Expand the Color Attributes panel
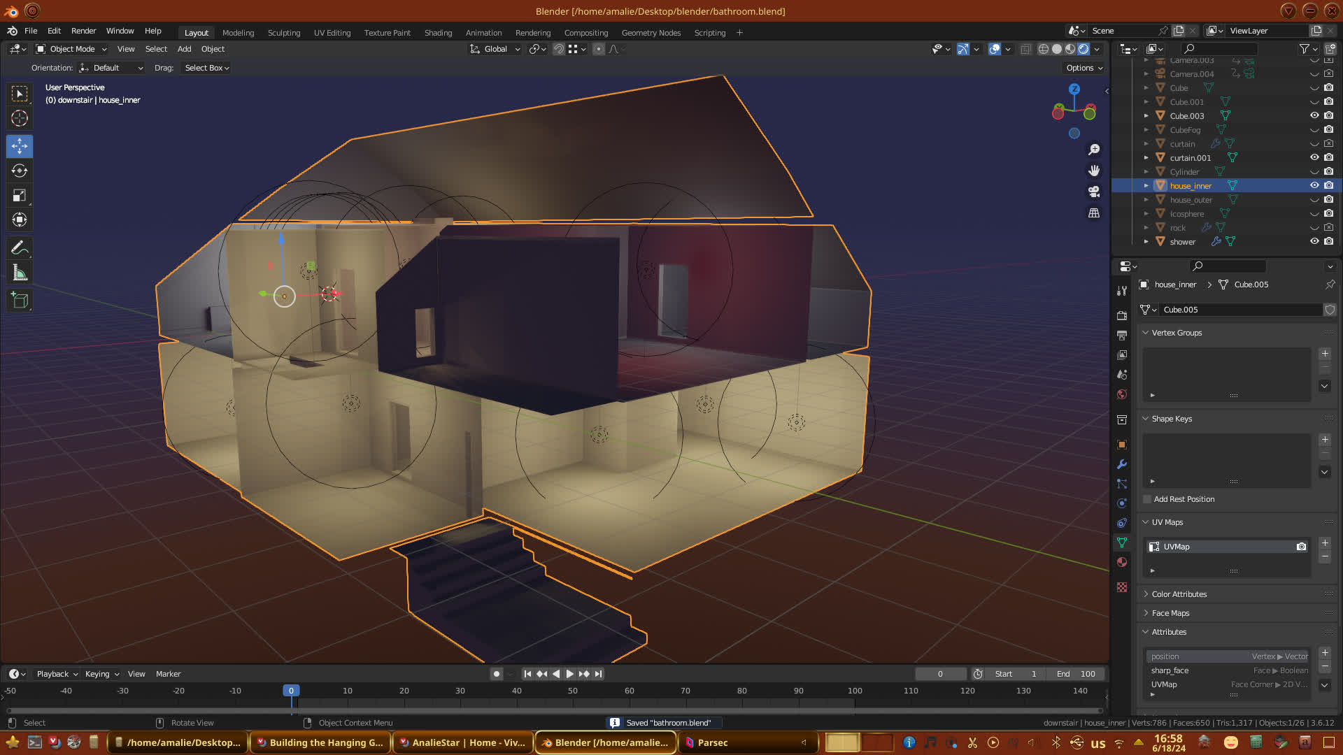 point(1179,594)
